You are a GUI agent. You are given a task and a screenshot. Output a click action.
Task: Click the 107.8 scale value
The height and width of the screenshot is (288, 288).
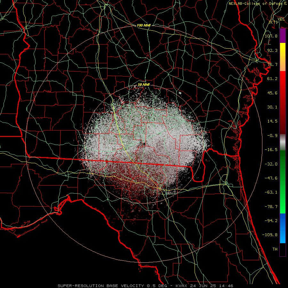pos(271,36)
